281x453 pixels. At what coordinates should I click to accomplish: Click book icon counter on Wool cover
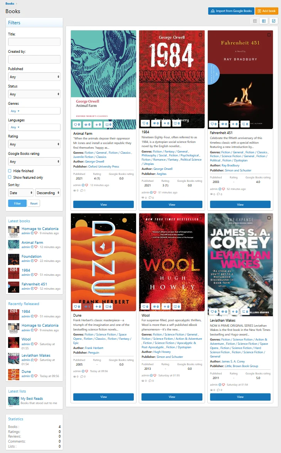pyautogui.click(x=177, y=307)
